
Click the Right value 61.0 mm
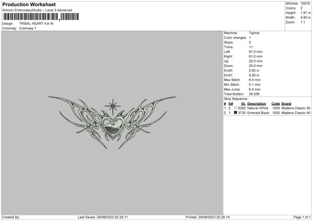pyautogui.click(x=256, y=56)
